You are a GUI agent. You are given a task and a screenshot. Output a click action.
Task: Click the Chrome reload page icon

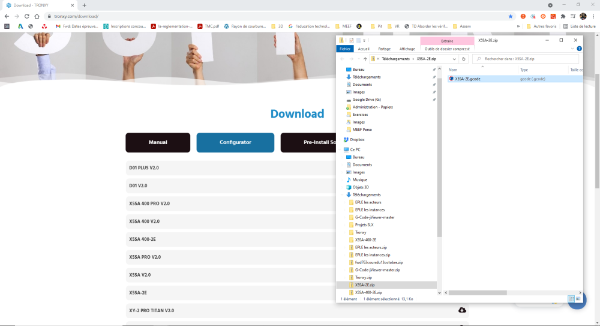click(x=27, y=16)
